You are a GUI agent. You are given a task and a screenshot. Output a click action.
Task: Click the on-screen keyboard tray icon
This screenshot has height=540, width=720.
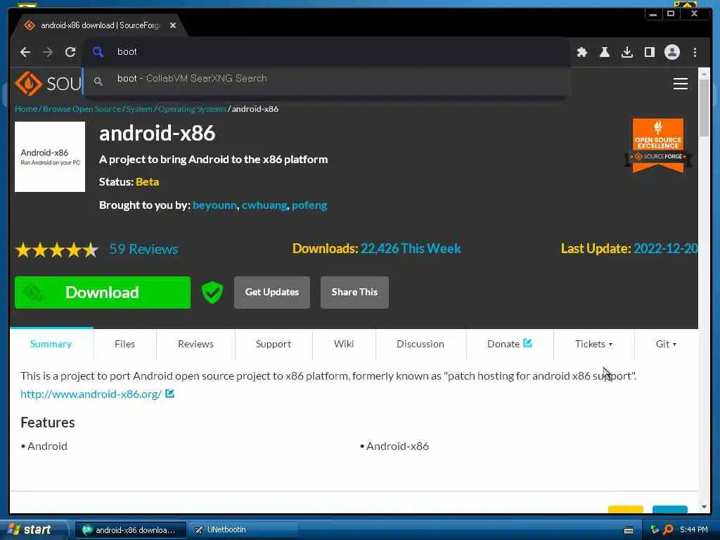(629, 530)
